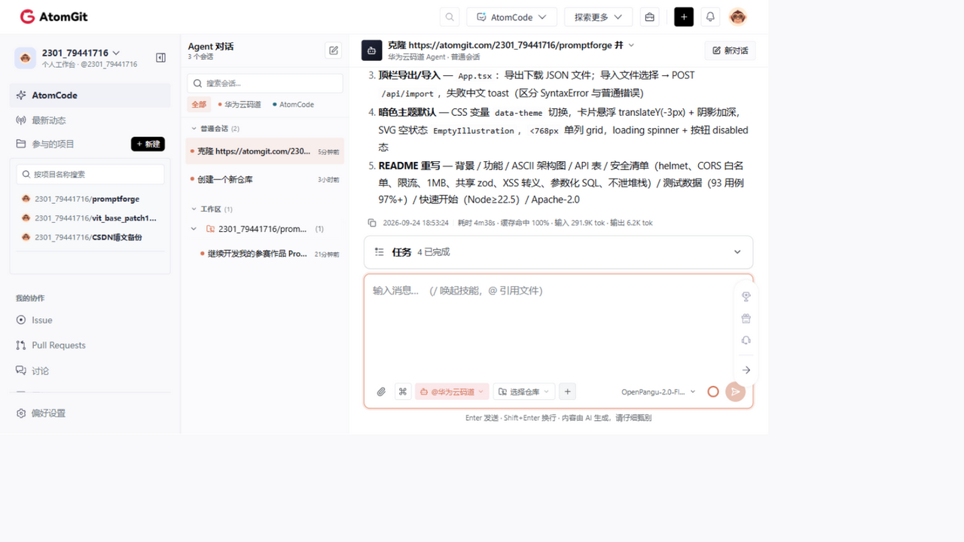Open the @华为云码道 agent selector

pos(452,391)
